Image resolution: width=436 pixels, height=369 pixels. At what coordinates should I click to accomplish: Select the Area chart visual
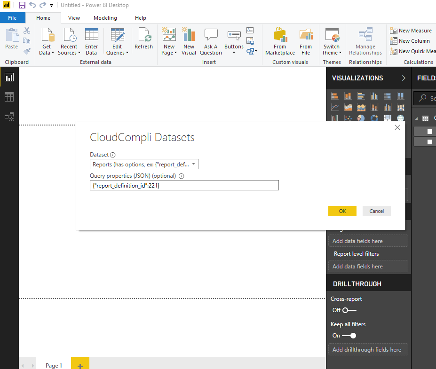[348, 107]
